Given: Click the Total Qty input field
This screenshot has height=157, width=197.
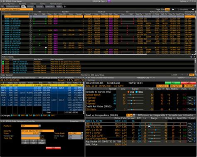Looking at the screenshot, I should coord(31,138).
